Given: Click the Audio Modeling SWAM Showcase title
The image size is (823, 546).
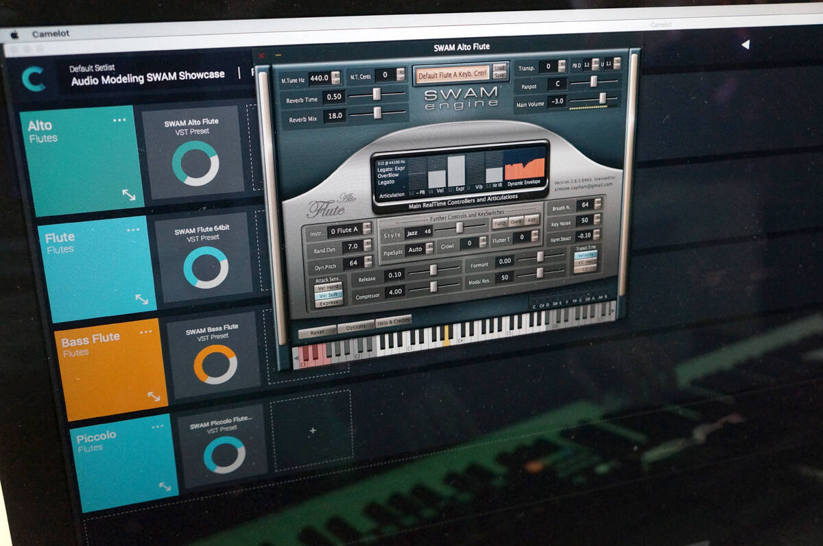Looking at the screenshot, I should [147, 77].
